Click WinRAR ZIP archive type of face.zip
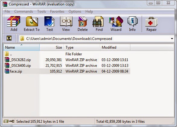Screen dimensions: 177x127 81,71
